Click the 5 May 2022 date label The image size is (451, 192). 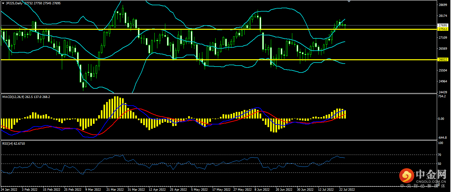(x=199, y=190)
